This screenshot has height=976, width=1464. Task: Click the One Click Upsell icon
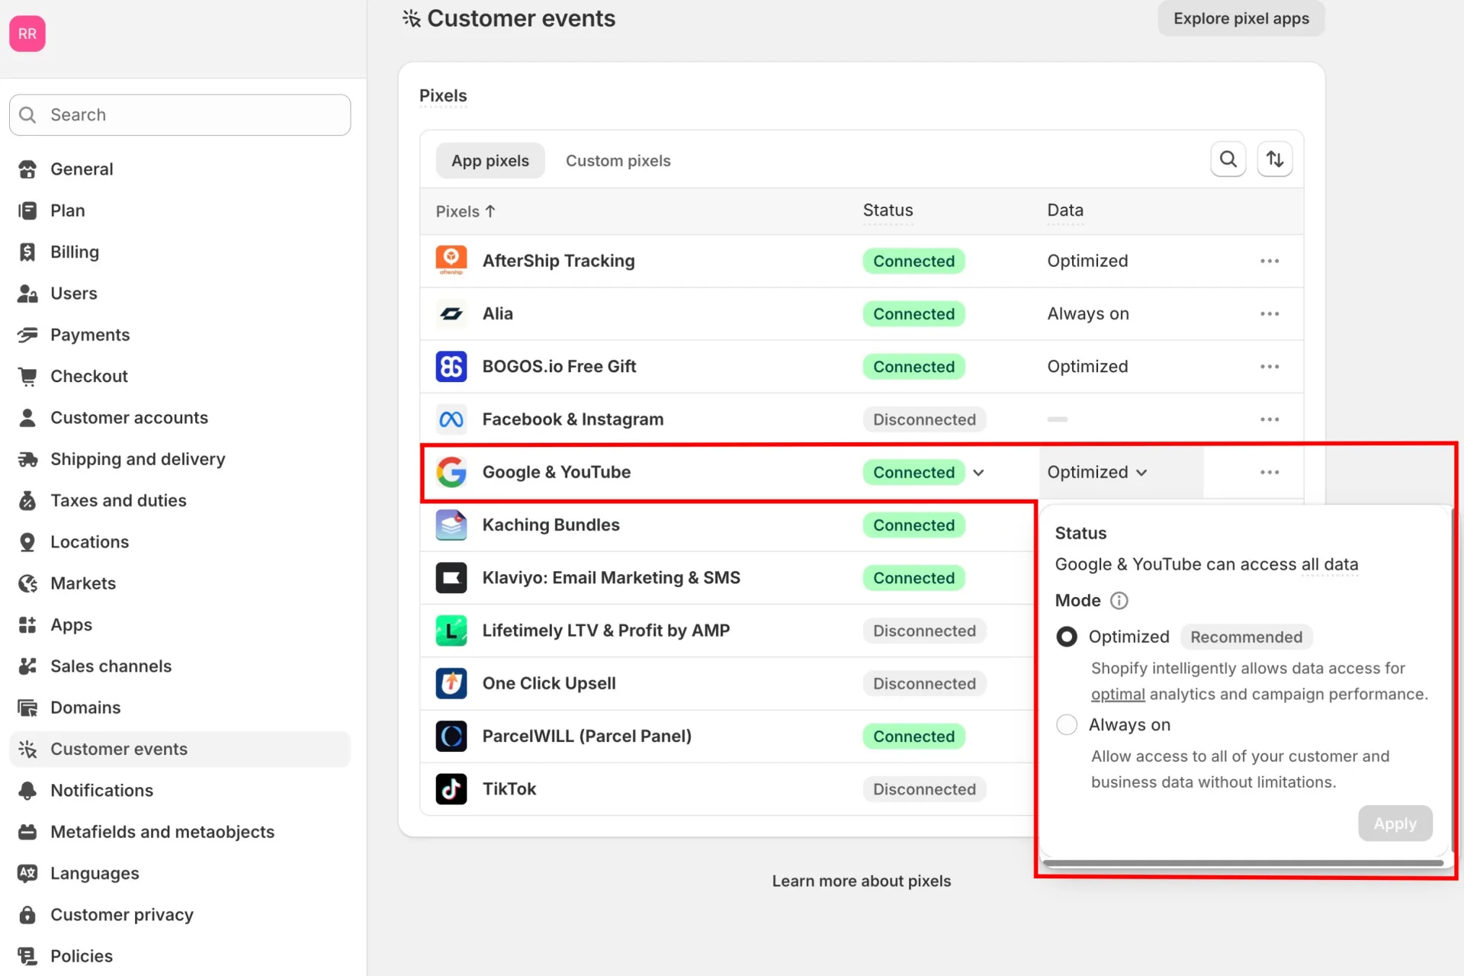click(x=451, y=683)
